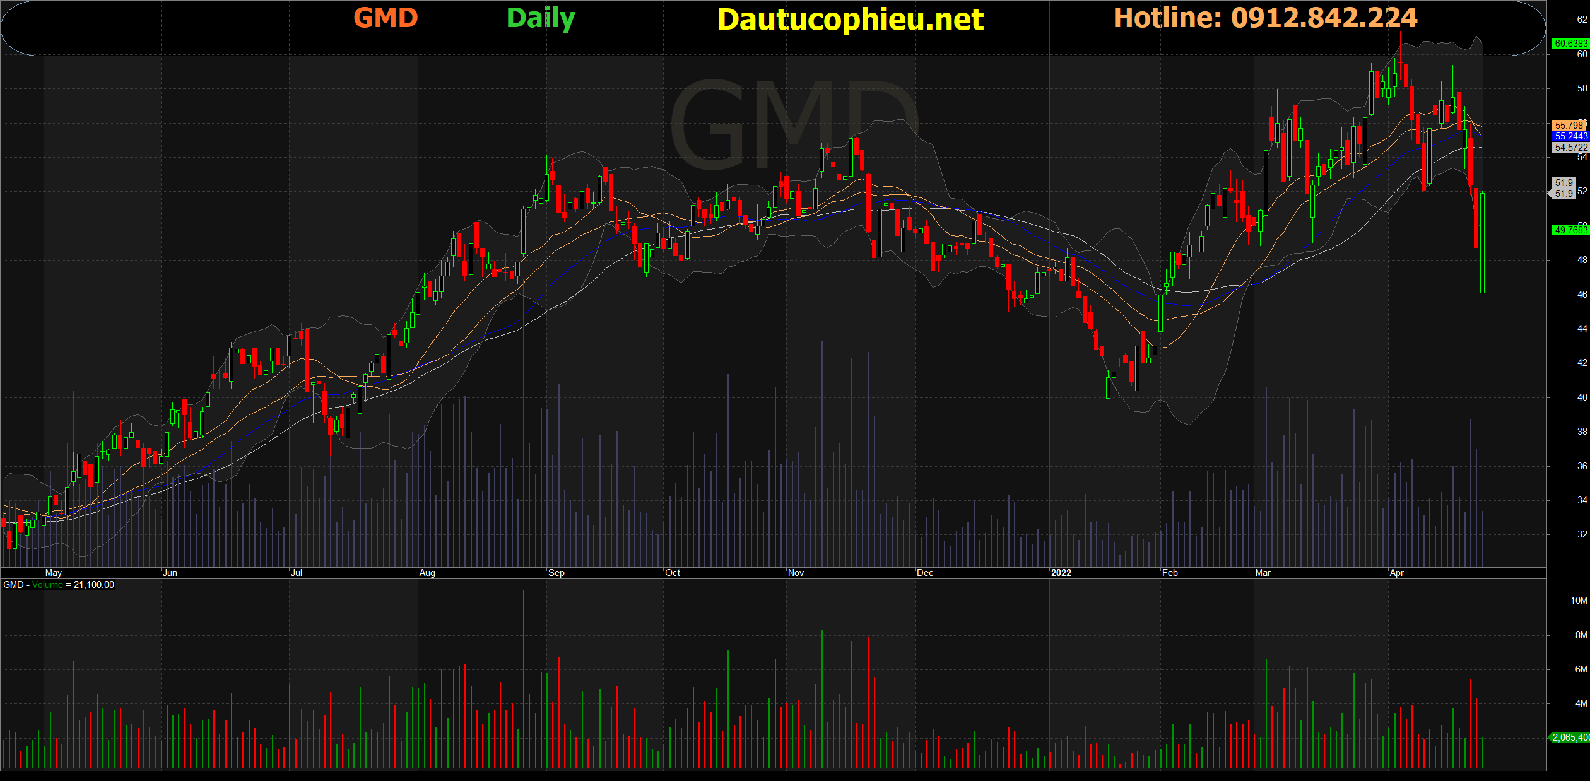Select the green 60.6383 price tag
Viewport: 1590px width, 781px height.
tap(1570, 44)
